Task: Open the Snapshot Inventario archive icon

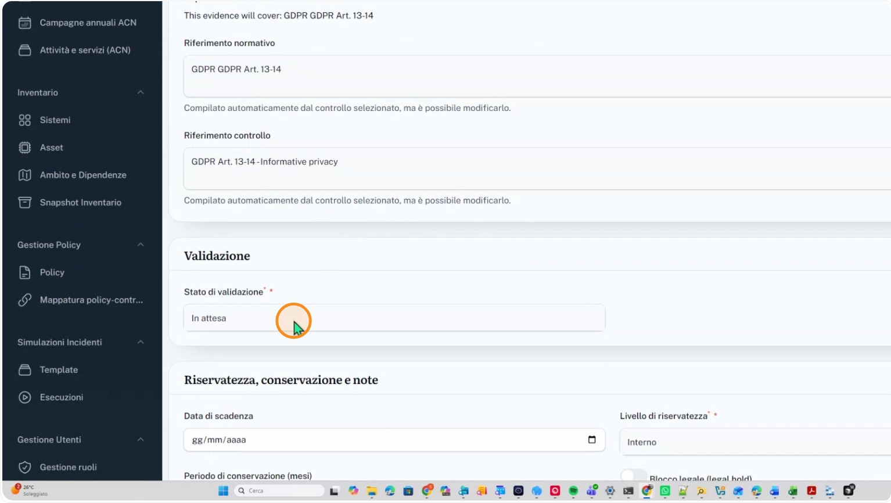Action: pyautogui.click(x=24, y=203)
